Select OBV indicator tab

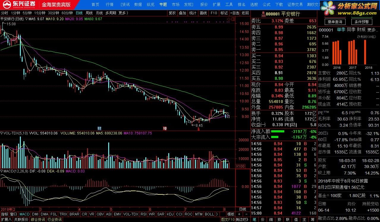tap(101, 214)
